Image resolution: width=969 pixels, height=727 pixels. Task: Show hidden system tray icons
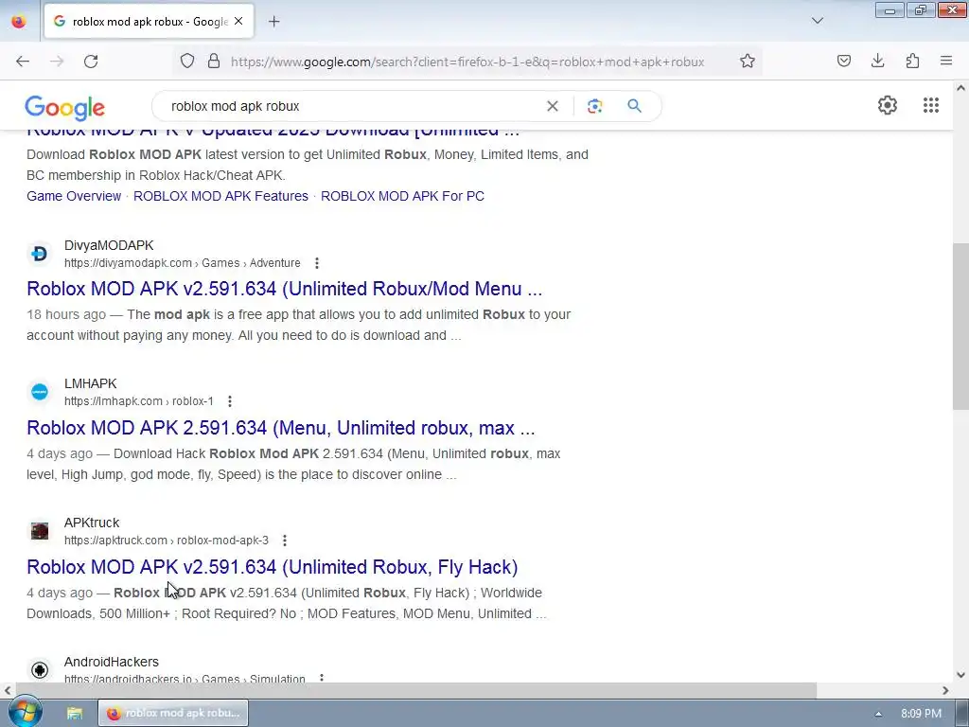[x=878, y=714]
